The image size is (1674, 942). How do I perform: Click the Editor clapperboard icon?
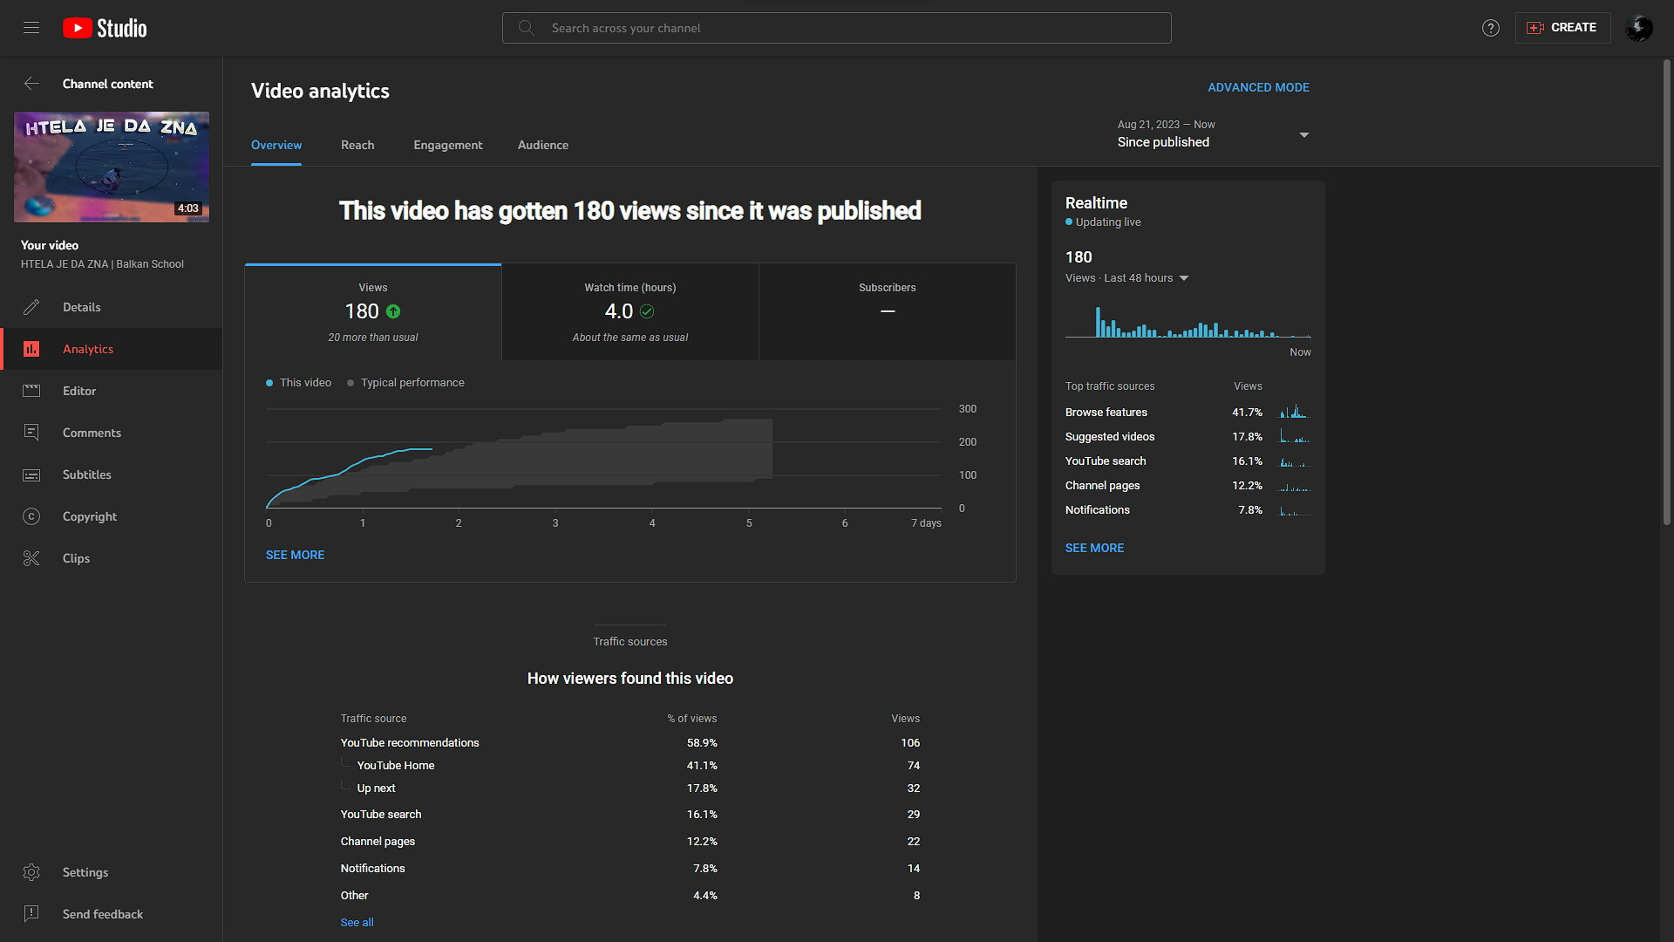[31, 391]
